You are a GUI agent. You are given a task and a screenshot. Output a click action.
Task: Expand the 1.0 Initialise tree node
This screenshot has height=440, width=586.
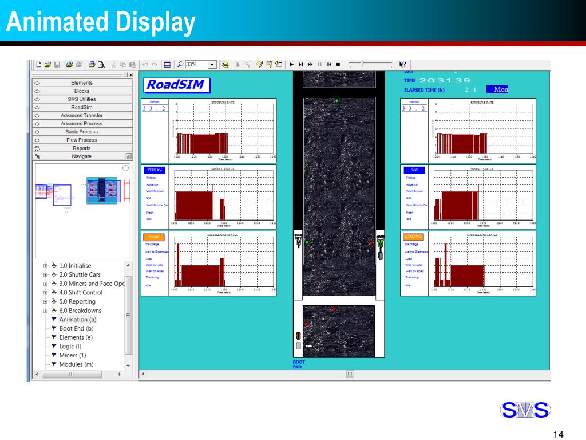click(45, 266)
